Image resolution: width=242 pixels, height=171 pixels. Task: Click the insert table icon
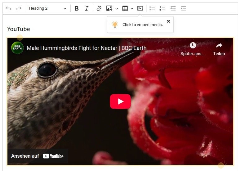(x=125, y=8)
